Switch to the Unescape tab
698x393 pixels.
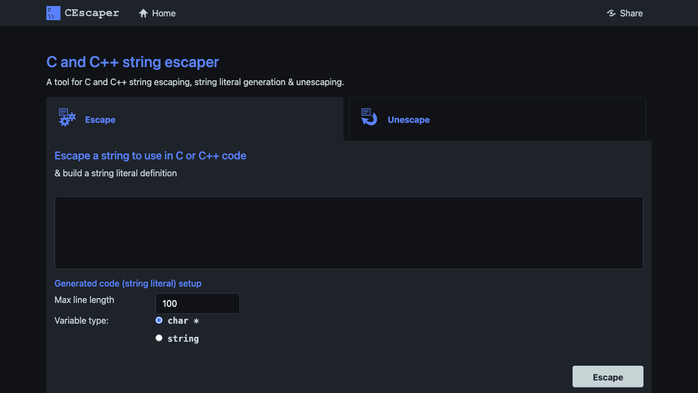(x=408, y=120)
